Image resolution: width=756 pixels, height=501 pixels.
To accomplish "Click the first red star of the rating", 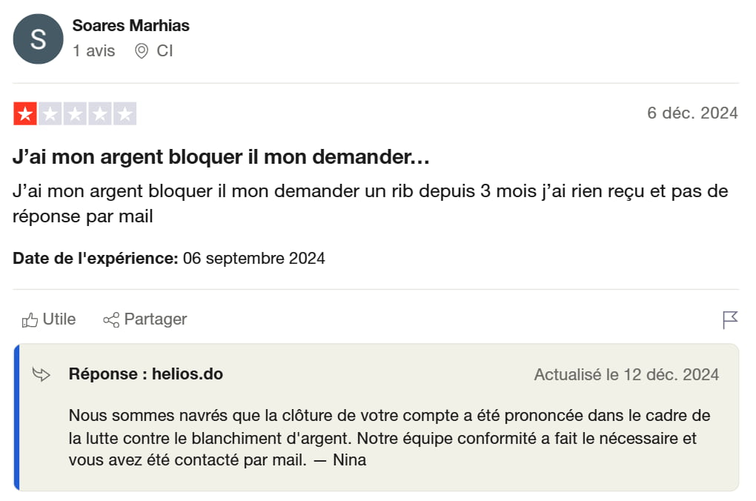I will (24, 113).
